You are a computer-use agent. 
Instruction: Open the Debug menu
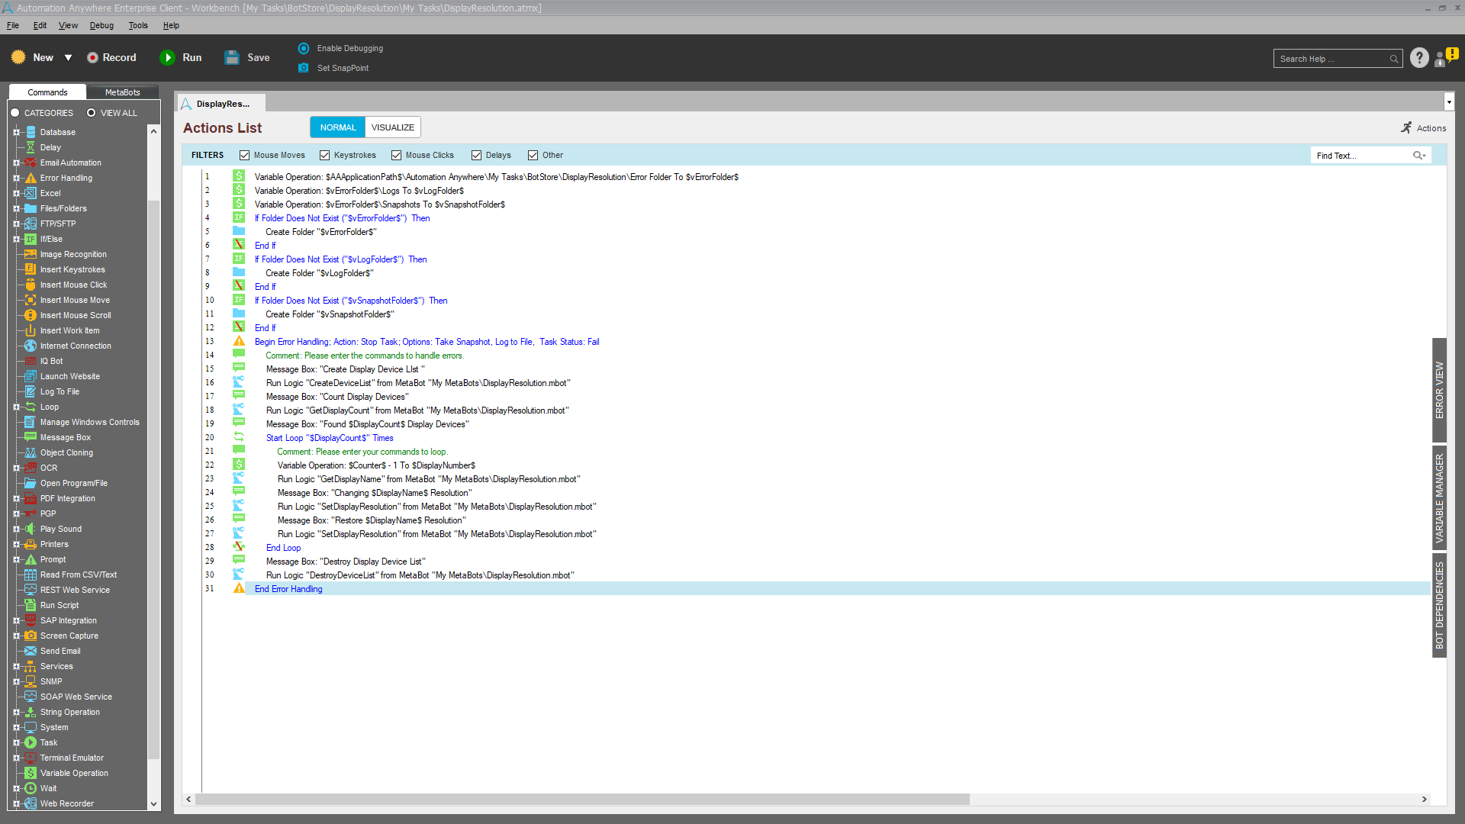(101, 25)
